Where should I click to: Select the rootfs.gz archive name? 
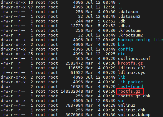[x=129, y=91]
